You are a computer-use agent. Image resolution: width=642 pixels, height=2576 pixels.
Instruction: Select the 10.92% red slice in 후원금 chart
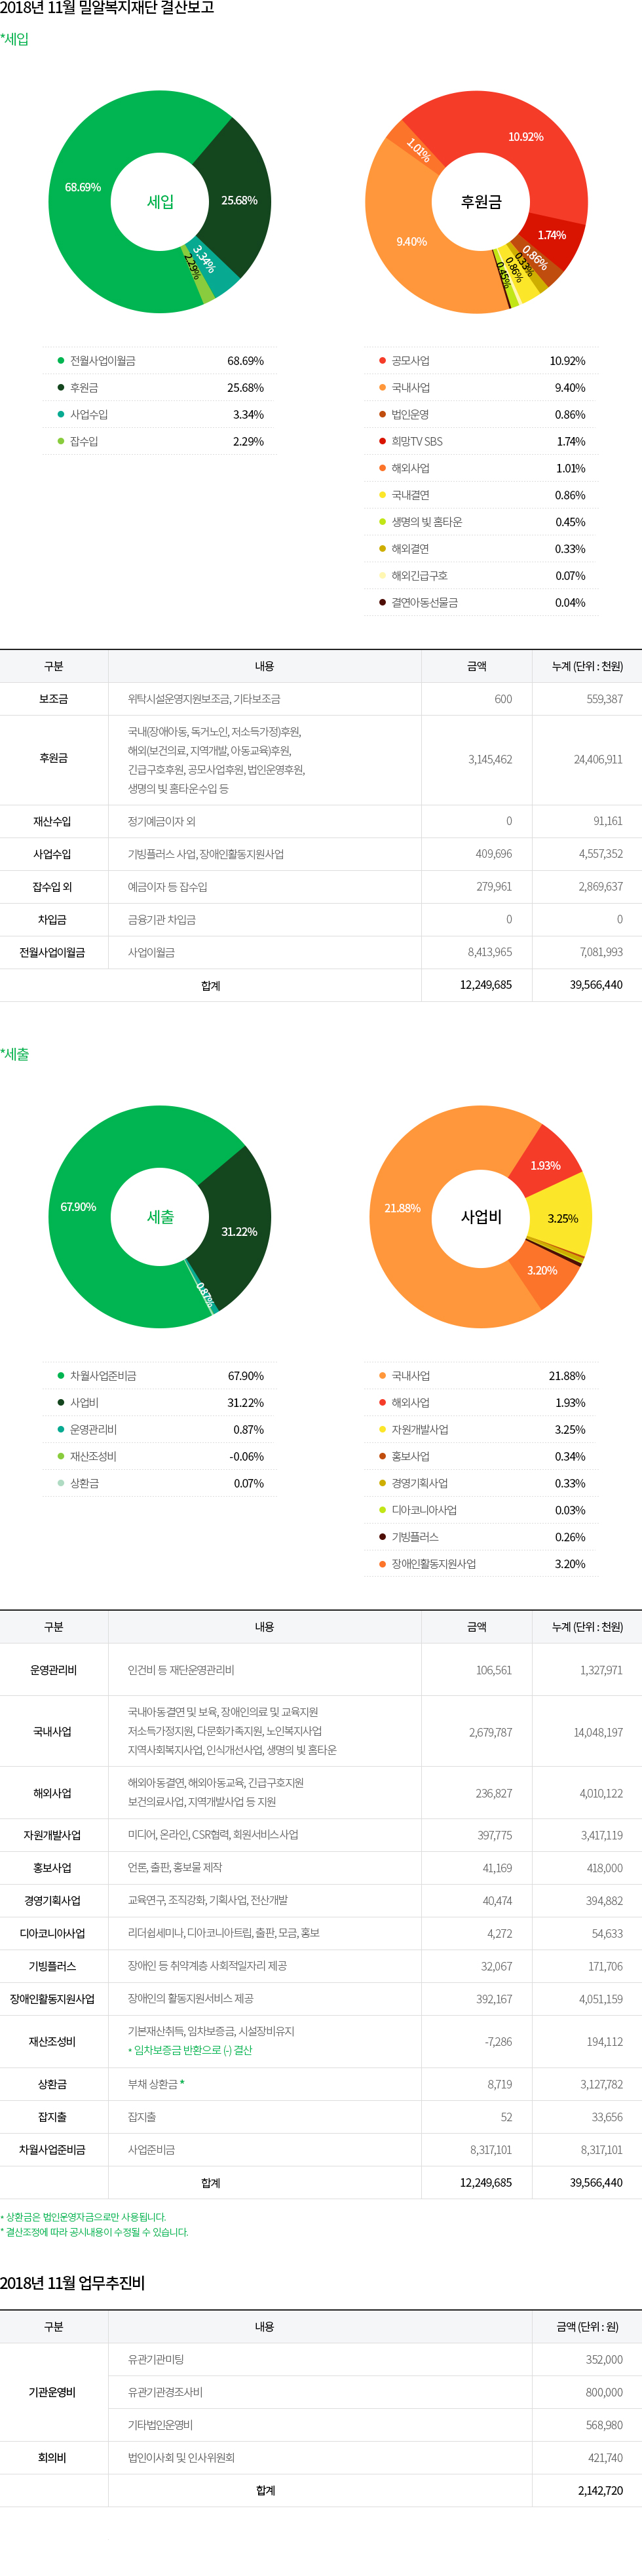coord(525,137)
